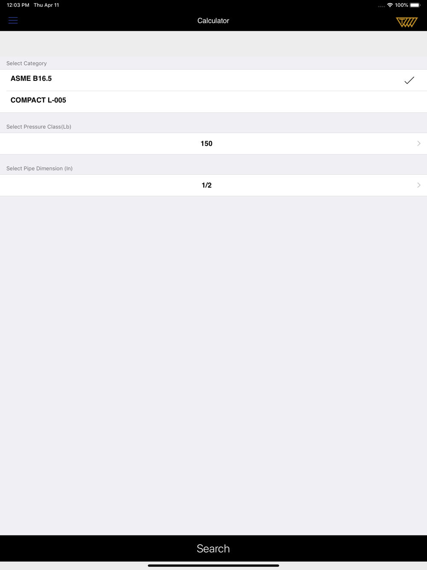Tap the Select Pipe Dimension (In) label
Image resolution: width=427 pixels, height=570 pixels.
tap(39, 168)
